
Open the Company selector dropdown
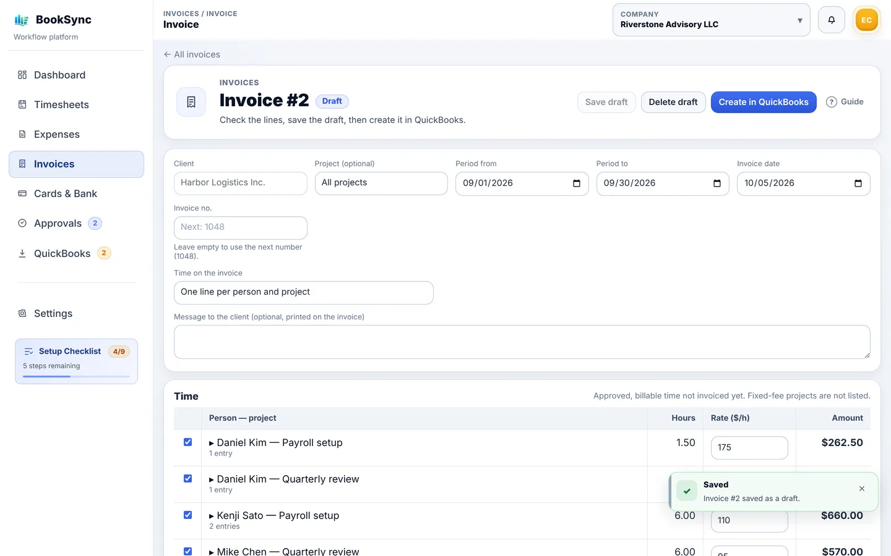(712, 20)
